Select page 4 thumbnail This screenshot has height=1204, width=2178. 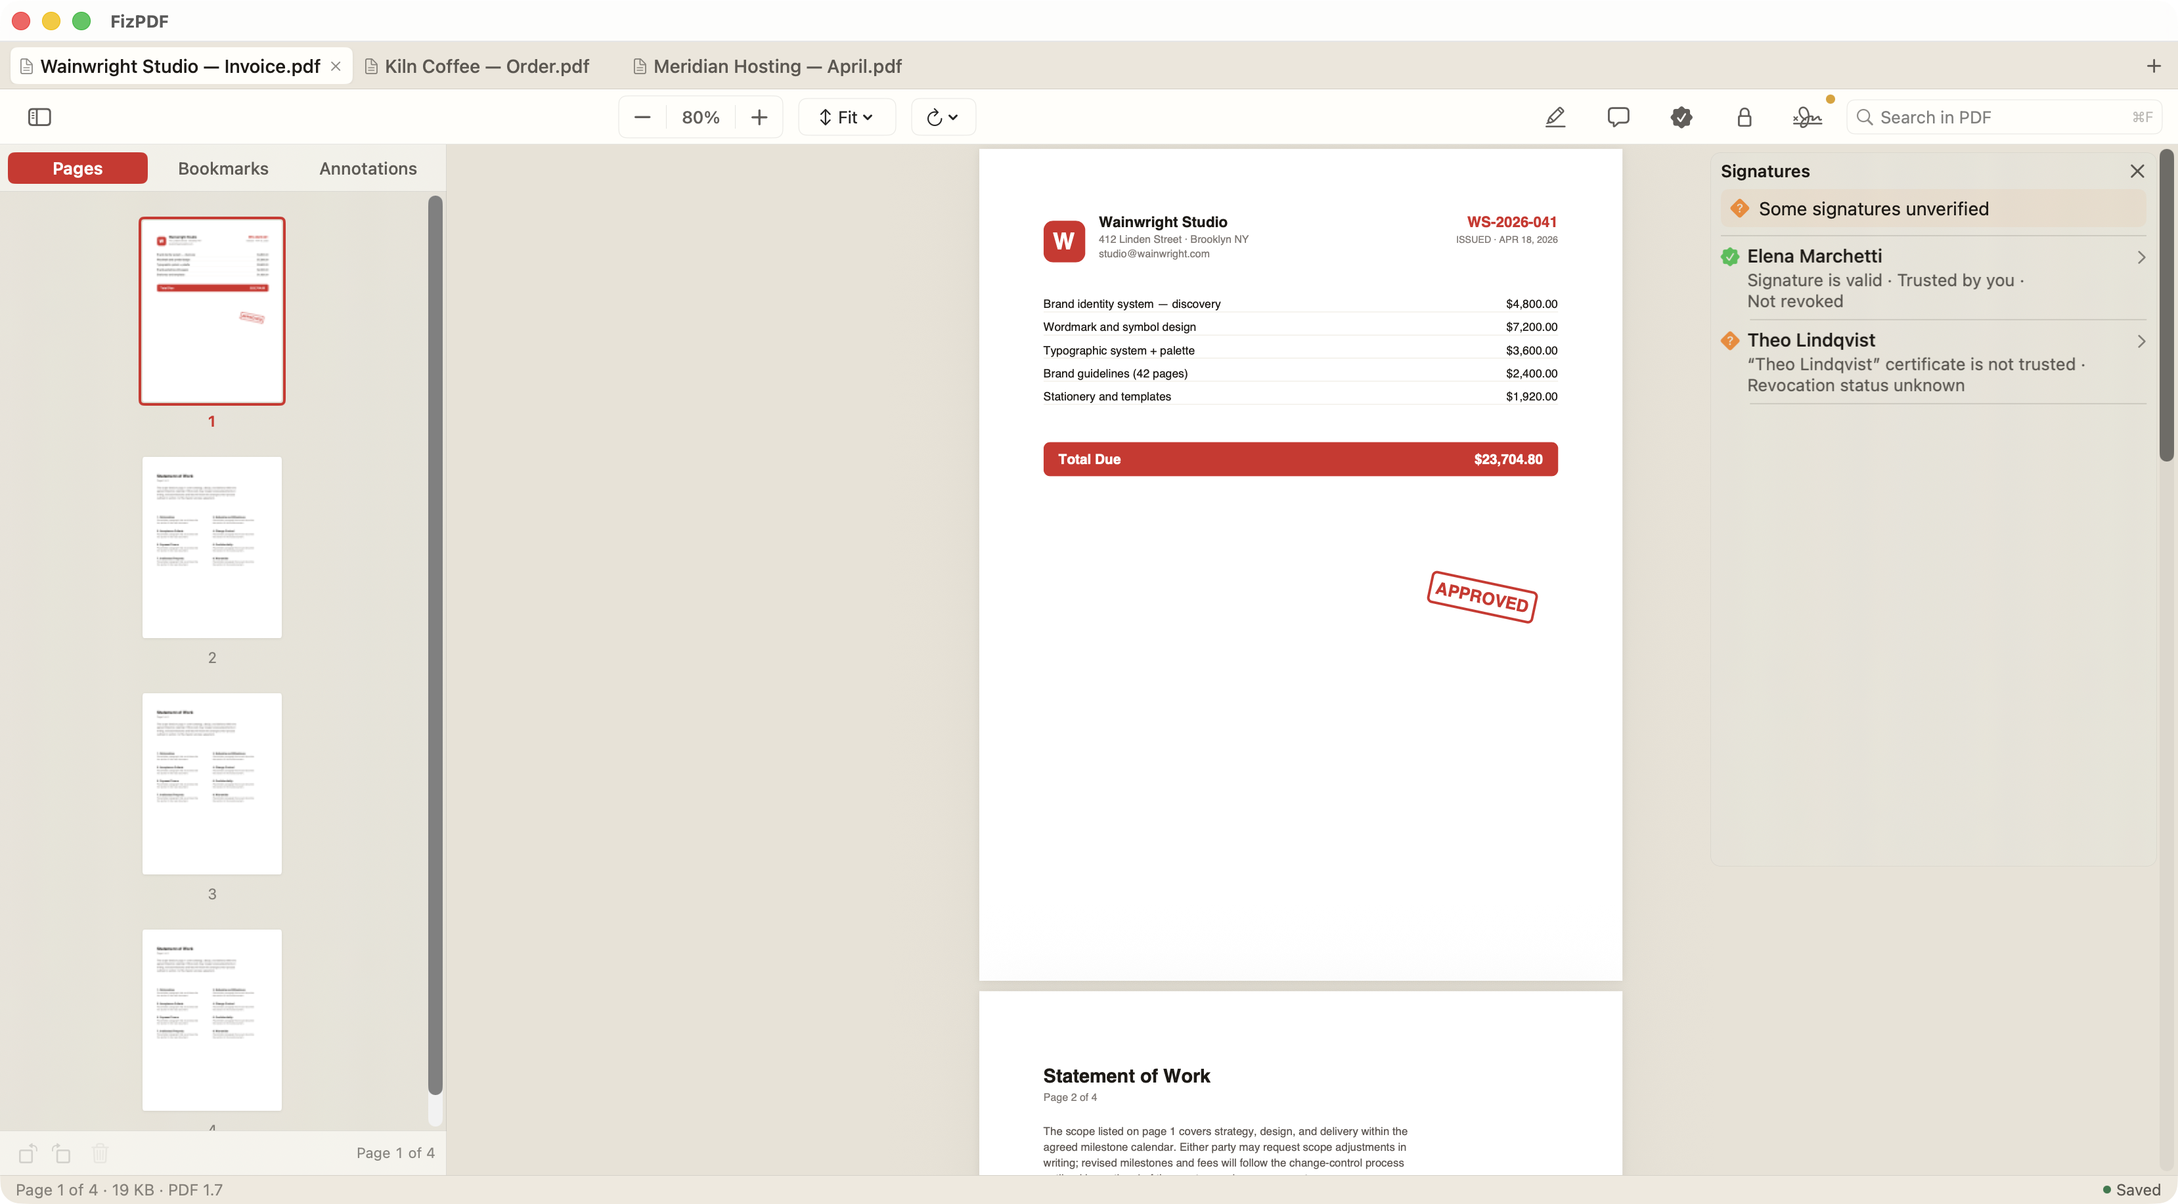[x=212, y=1021]
